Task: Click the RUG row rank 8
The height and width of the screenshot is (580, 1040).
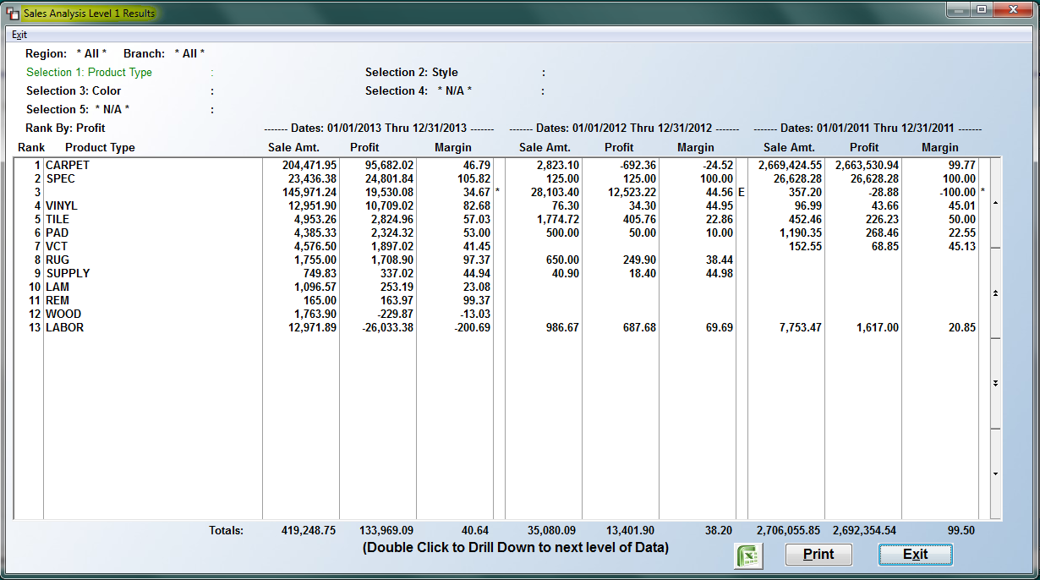Action: 502,260
